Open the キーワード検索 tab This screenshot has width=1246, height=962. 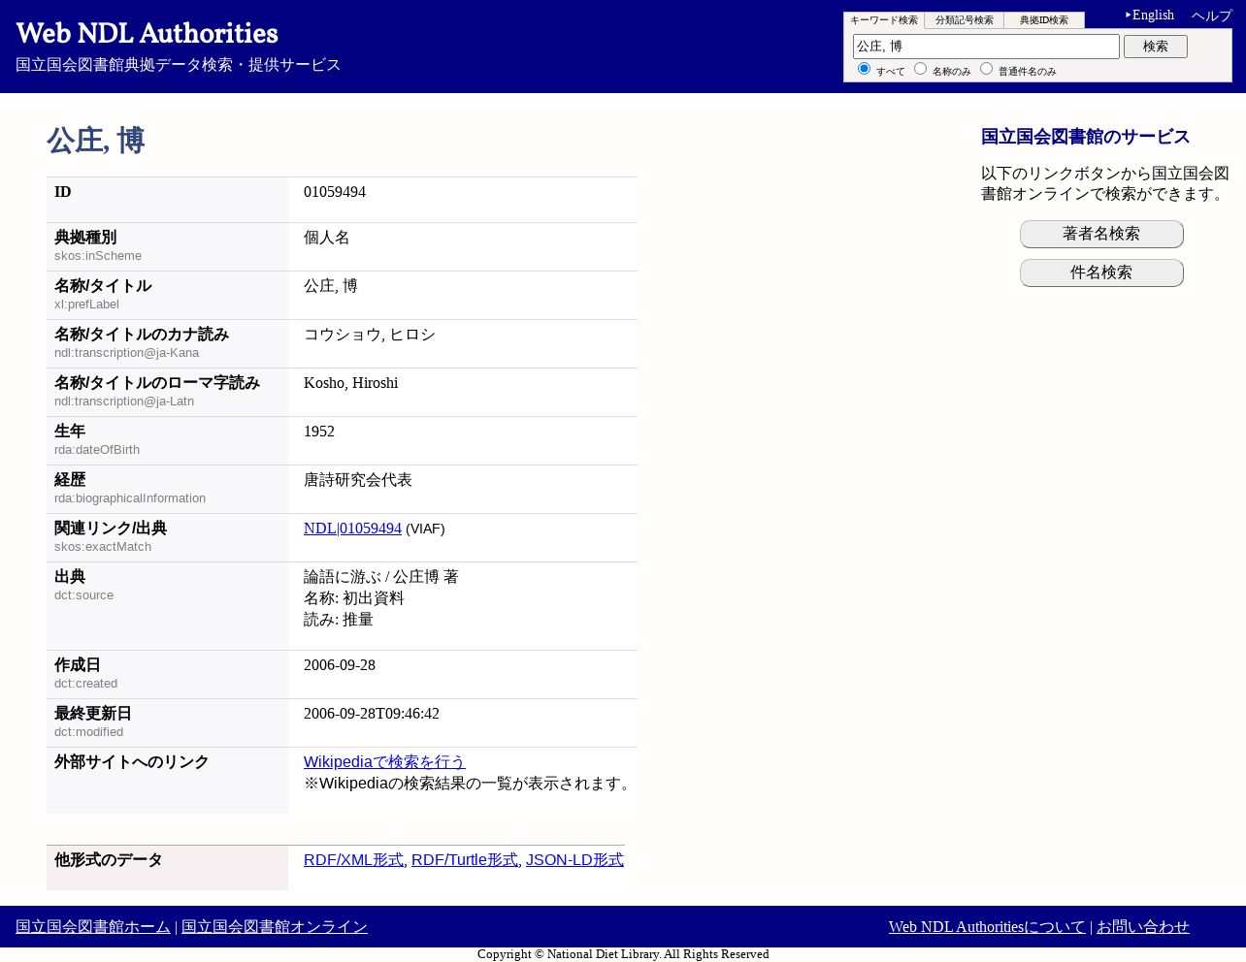click(x=884, y=20)
